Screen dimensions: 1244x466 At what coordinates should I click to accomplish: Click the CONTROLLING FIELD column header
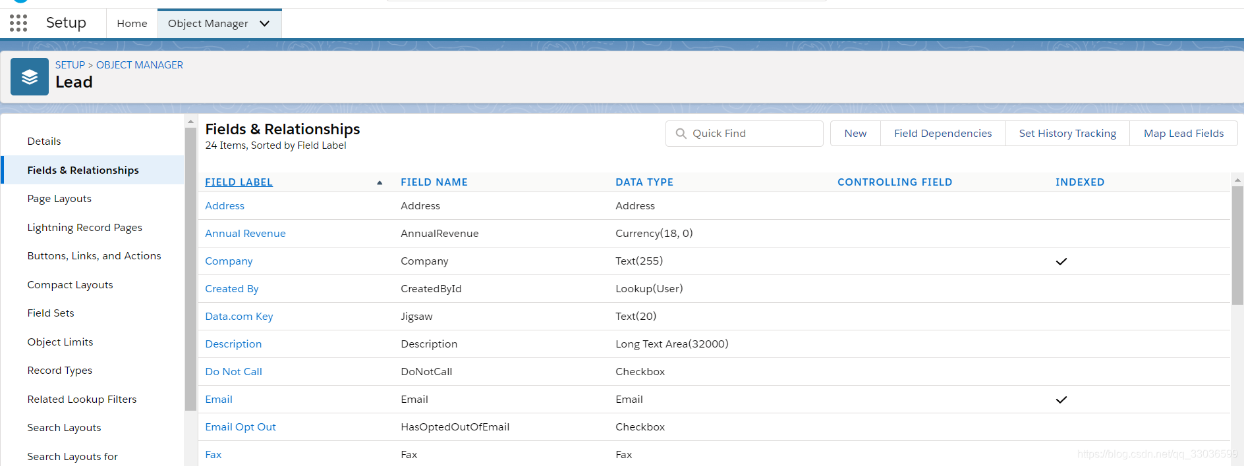[x=895, y=182]
